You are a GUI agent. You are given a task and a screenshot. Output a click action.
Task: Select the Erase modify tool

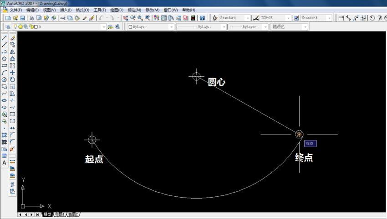12,38
